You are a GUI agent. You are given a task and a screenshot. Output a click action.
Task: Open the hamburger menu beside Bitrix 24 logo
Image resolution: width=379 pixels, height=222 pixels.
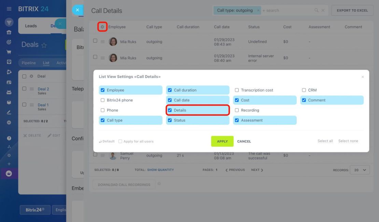click(x=9, y=9)
